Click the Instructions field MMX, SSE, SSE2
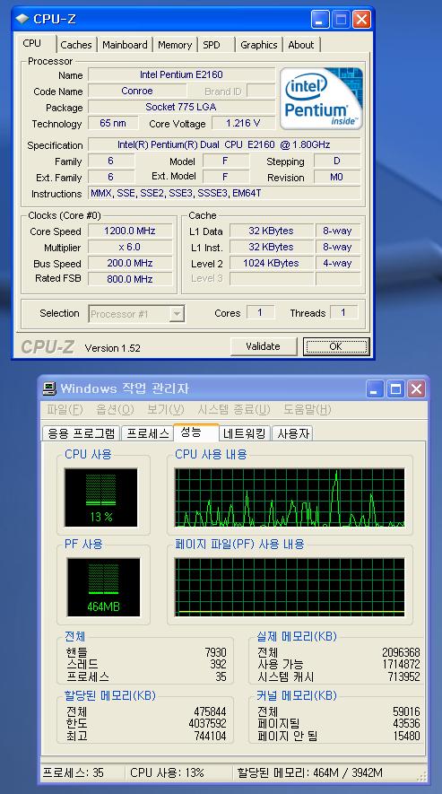442x794 pixels. (224, 193)
